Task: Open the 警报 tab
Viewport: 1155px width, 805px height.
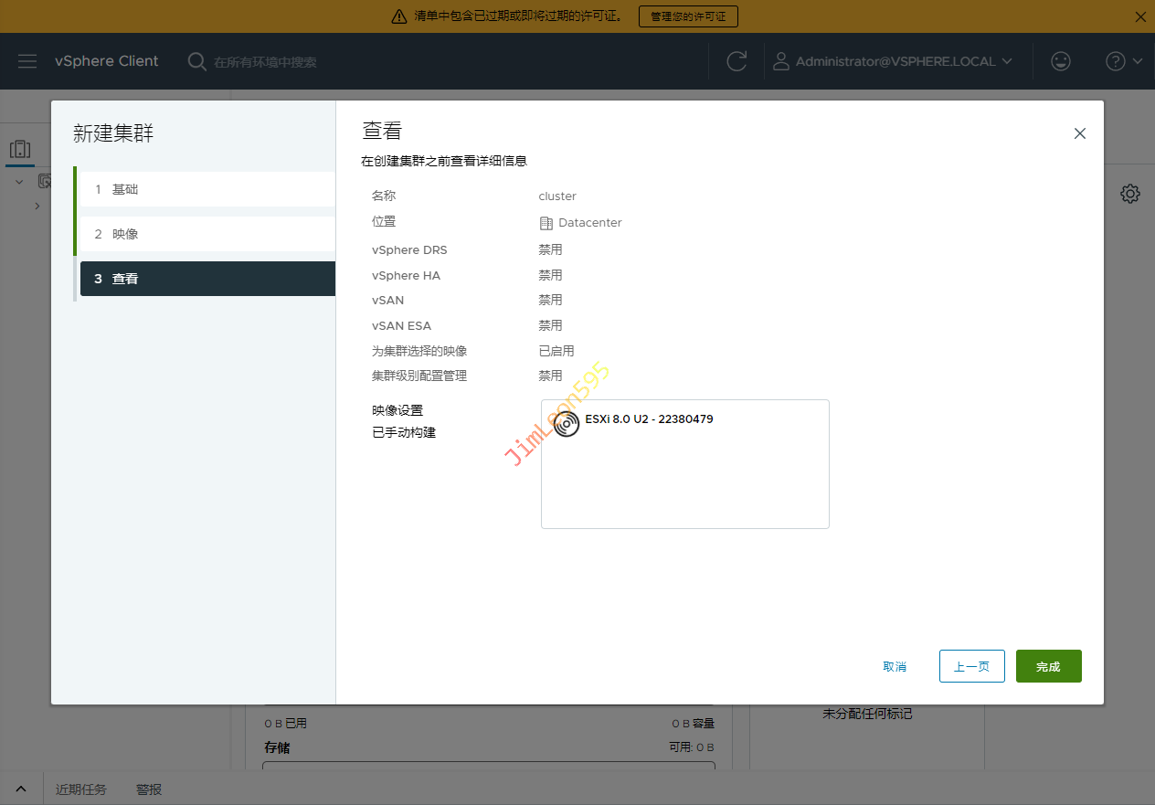Action: click(149, 789)
